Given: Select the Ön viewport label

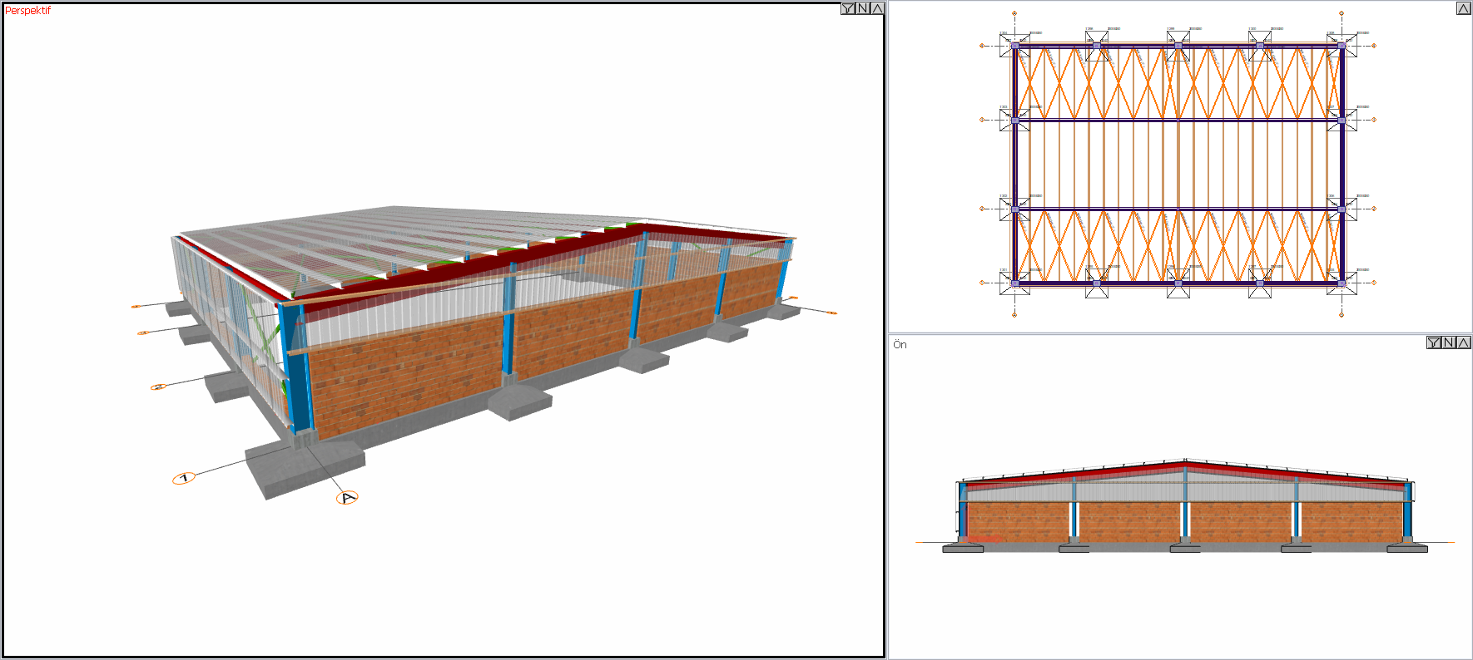Looking at the screenshot, I should pyautogui.click(x=900, y=344).
